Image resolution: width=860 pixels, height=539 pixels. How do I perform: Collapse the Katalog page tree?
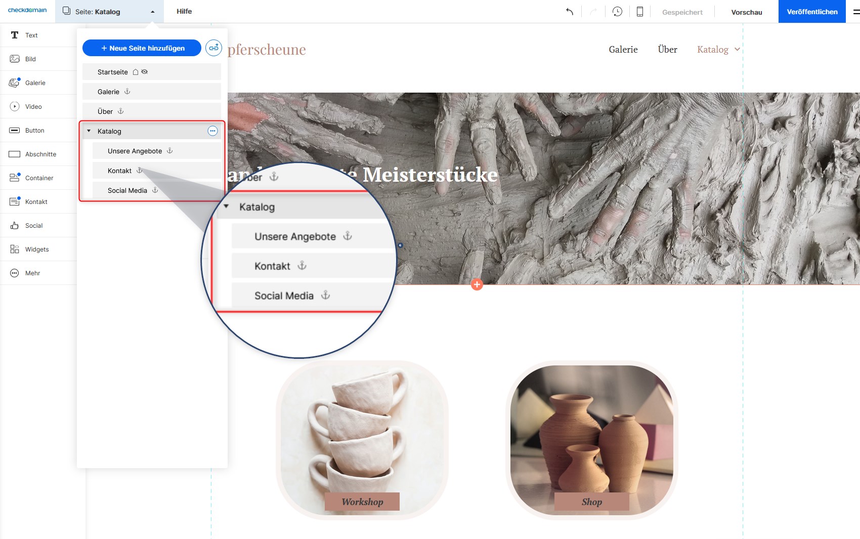click(89, 131)
